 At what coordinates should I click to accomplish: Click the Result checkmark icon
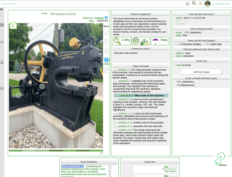[x=106, y=70]
